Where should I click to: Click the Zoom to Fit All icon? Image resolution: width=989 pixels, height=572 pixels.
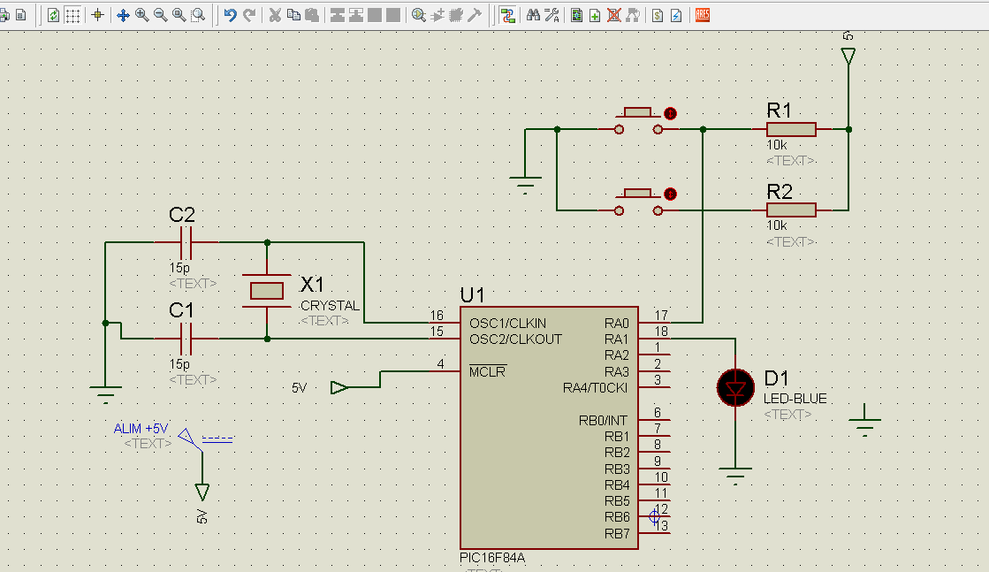point(179,15)
